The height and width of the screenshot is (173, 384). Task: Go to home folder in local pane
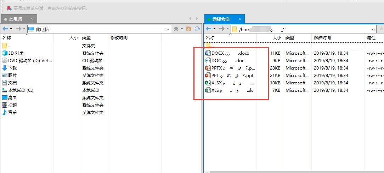coord(189,29)
